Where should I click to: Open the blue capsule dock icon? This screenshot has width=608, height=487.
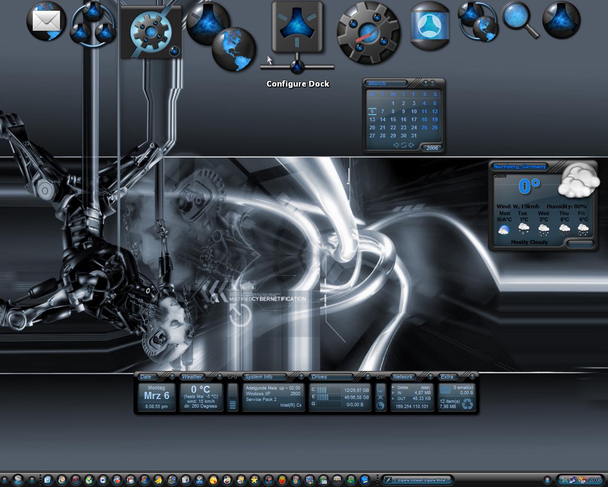click(429, 25)
